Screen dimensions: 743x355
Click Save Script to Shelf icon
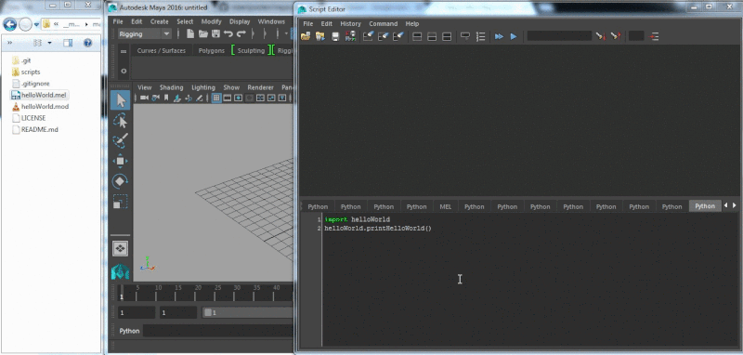pos(351,36)
